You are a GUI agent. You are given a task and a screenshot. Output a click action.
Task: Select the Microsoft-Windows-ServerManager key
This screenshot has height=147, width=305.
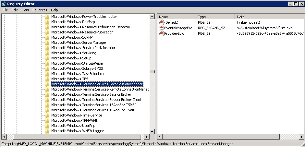click(79, 43)
